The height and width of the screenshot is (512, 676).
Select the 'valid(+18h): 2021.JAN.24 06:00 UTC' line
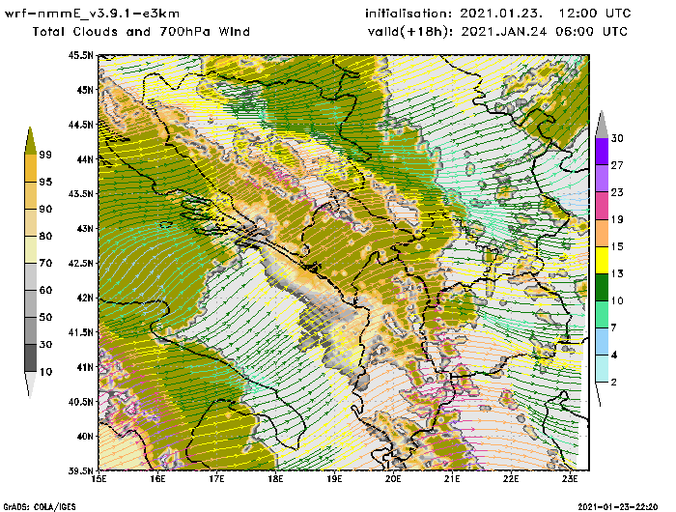coord(497,32)
